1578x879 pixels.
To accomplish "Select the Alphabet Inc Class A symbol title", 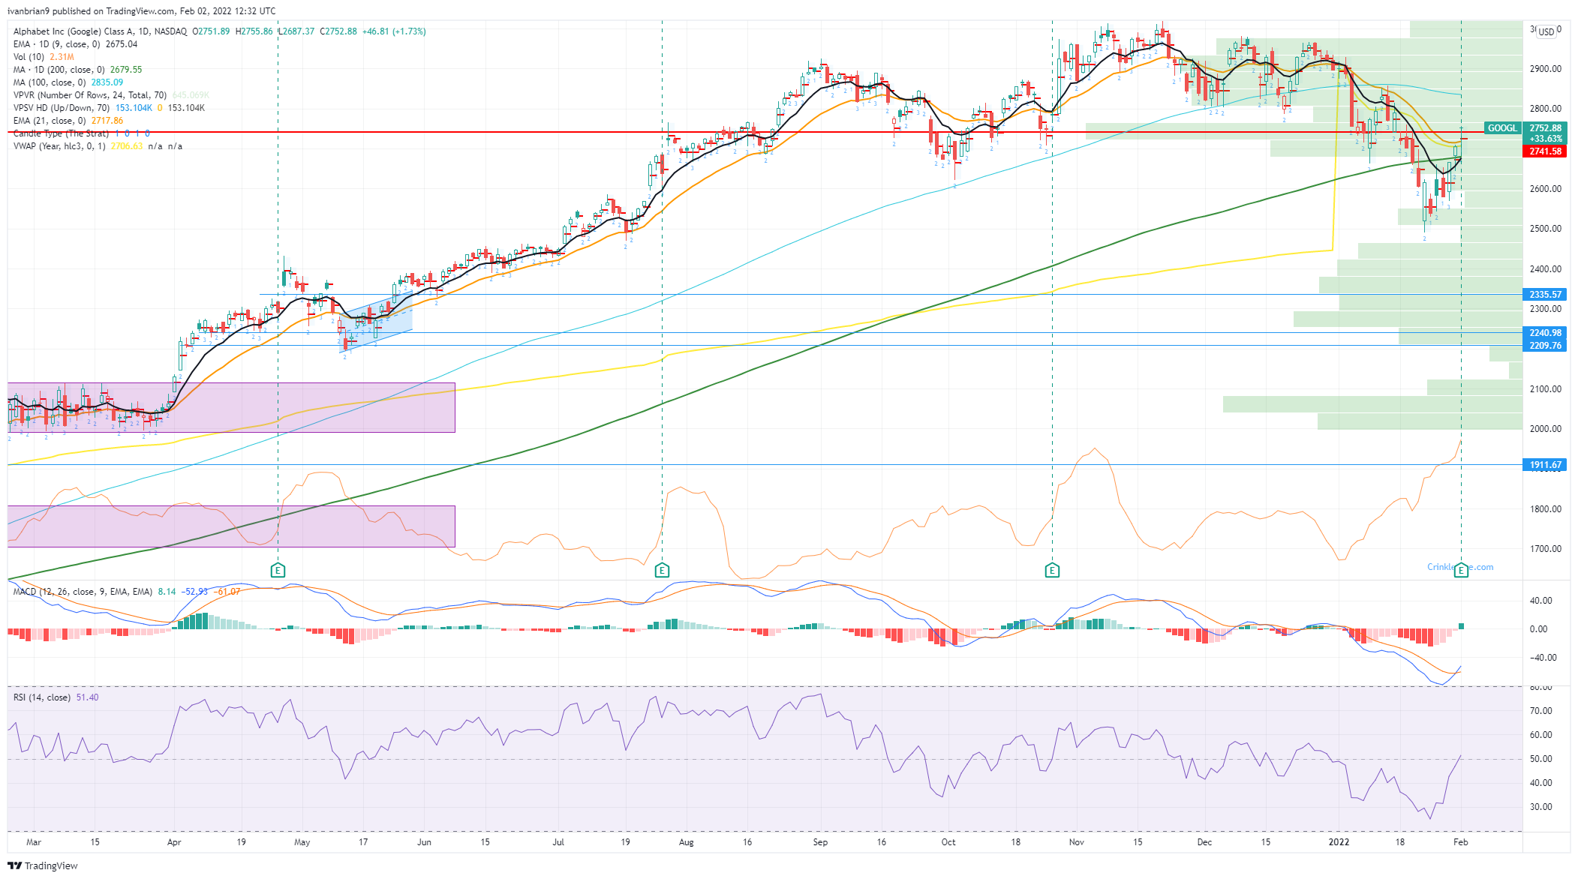I will click(x=100, y=31).
